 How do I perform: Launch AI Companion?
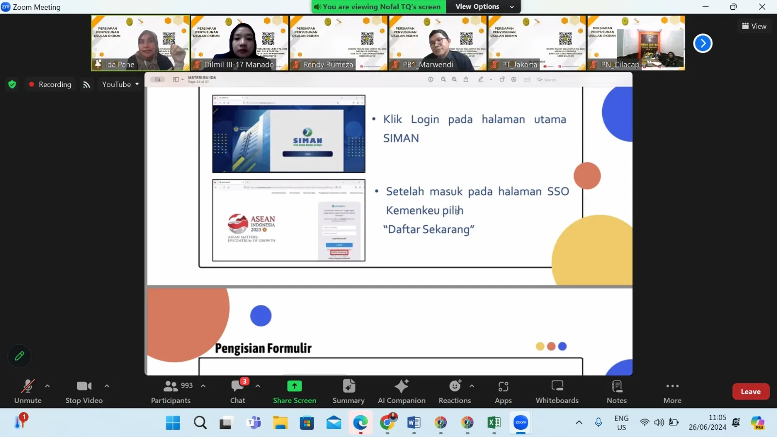point(402,391)
